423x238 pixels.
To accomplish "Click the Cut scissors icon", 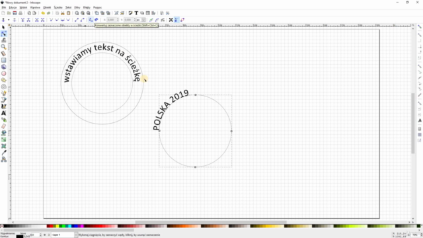I will tap(63, 13).
